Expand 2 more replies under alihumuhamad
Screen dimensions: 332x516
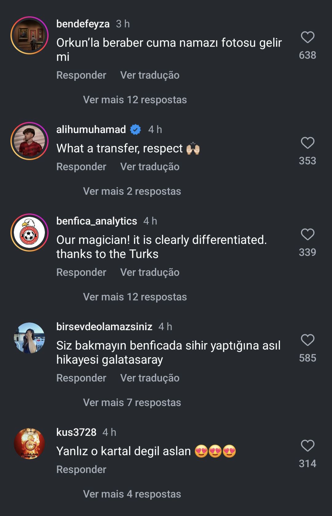tap(132, 191)
